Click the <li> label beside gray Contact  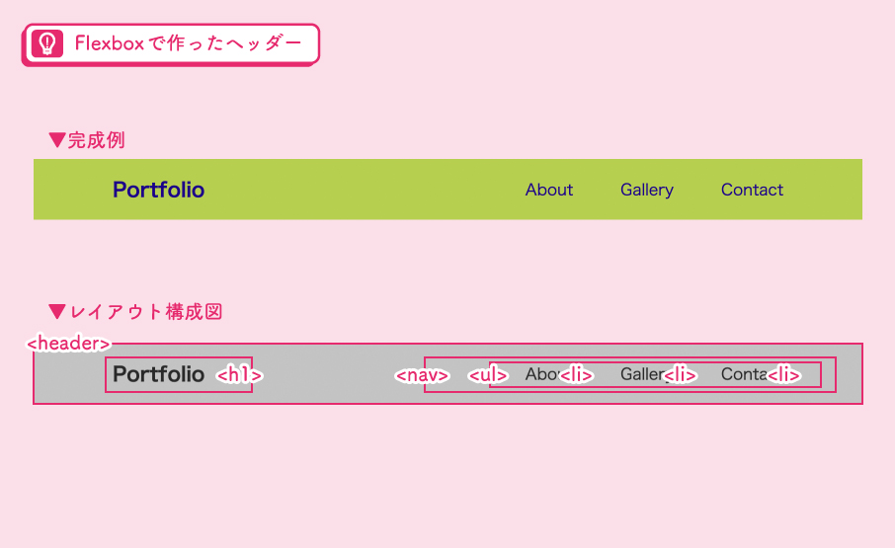[783, 375]
